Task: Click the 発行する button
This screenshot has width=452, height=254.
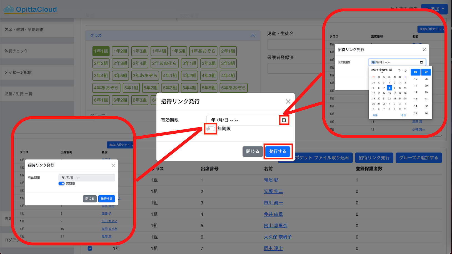Action: pyautogui.click(x=278, y=151)
